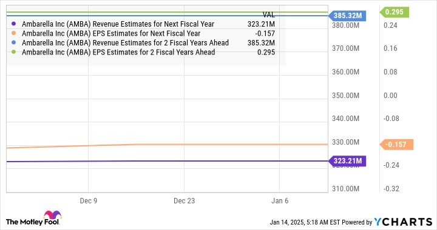
Task: Click the orange -0.157 value flag
Action: (x=396, y=145)
